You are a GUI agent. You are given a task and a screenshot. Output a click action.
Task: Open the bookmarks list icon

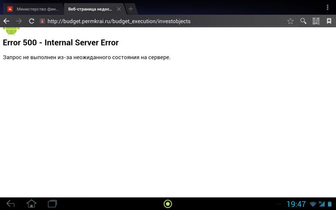(x=329, y=21)
